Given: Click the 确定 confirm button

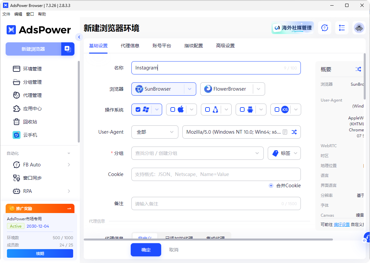Looking at the screenshot, I should [146, 250].
